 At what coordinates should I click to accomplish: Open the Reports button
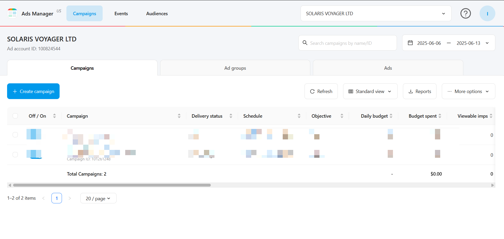419,91
